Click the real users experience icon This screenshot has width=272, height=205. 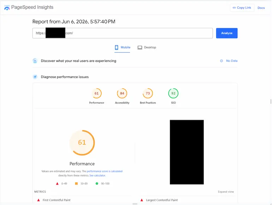[x=35, y=61]
